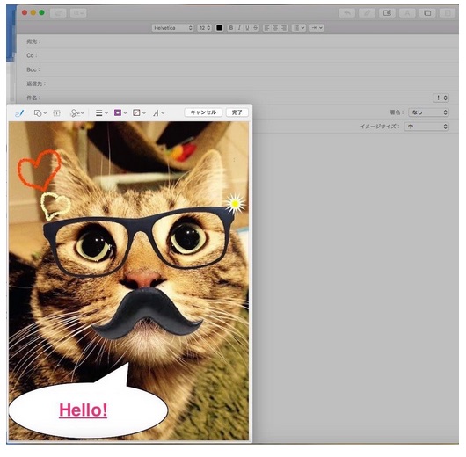The image size is (466, 457).
Task: Select the Hello! text in speech bubble
Action: pos(84,411)
